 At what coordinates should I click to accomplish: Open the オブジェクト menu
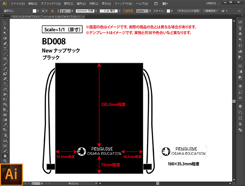pyautogui.click(x=51, y=3)
